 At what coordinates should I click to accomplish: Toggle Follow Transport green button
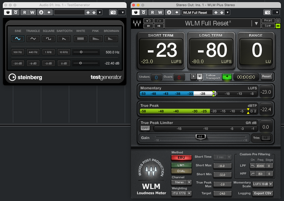227,76
